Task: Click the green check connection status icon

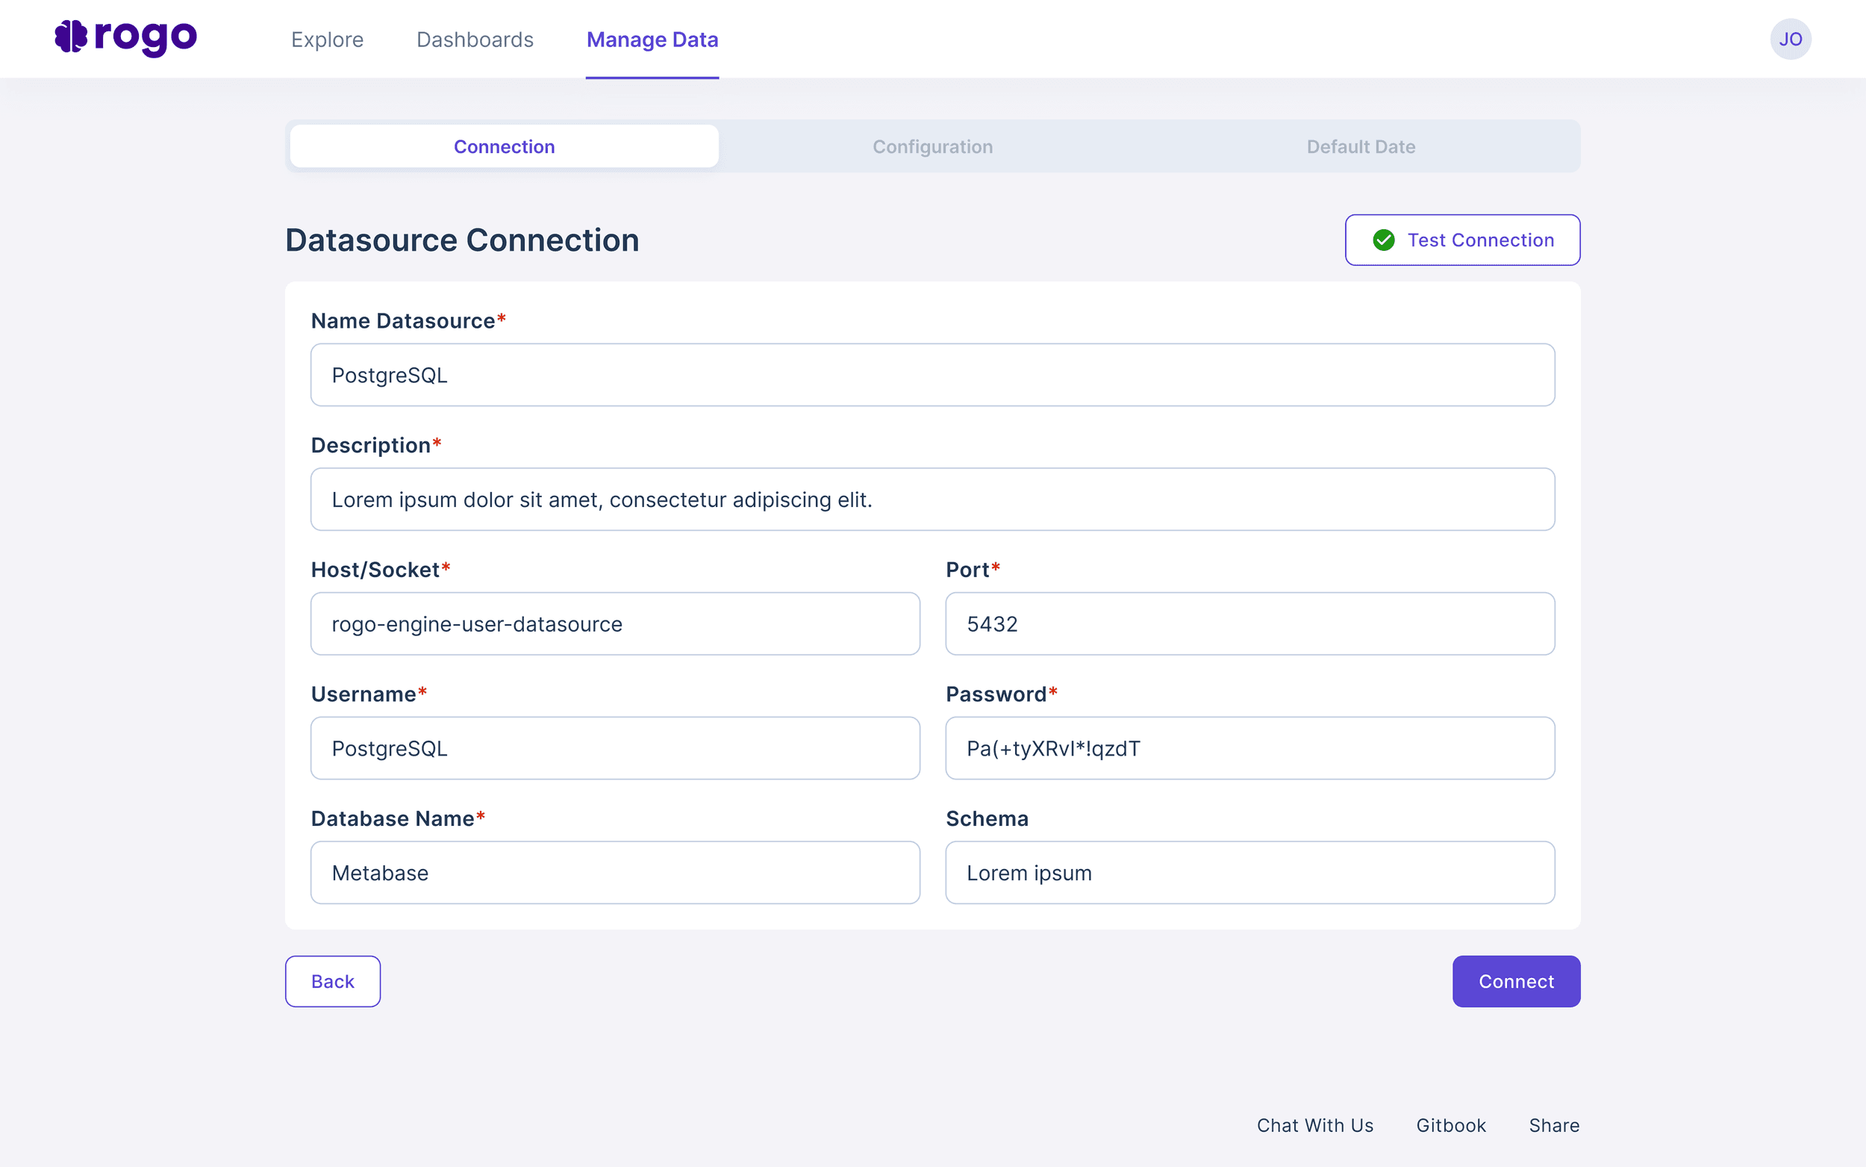Action: coord(1383,240)
